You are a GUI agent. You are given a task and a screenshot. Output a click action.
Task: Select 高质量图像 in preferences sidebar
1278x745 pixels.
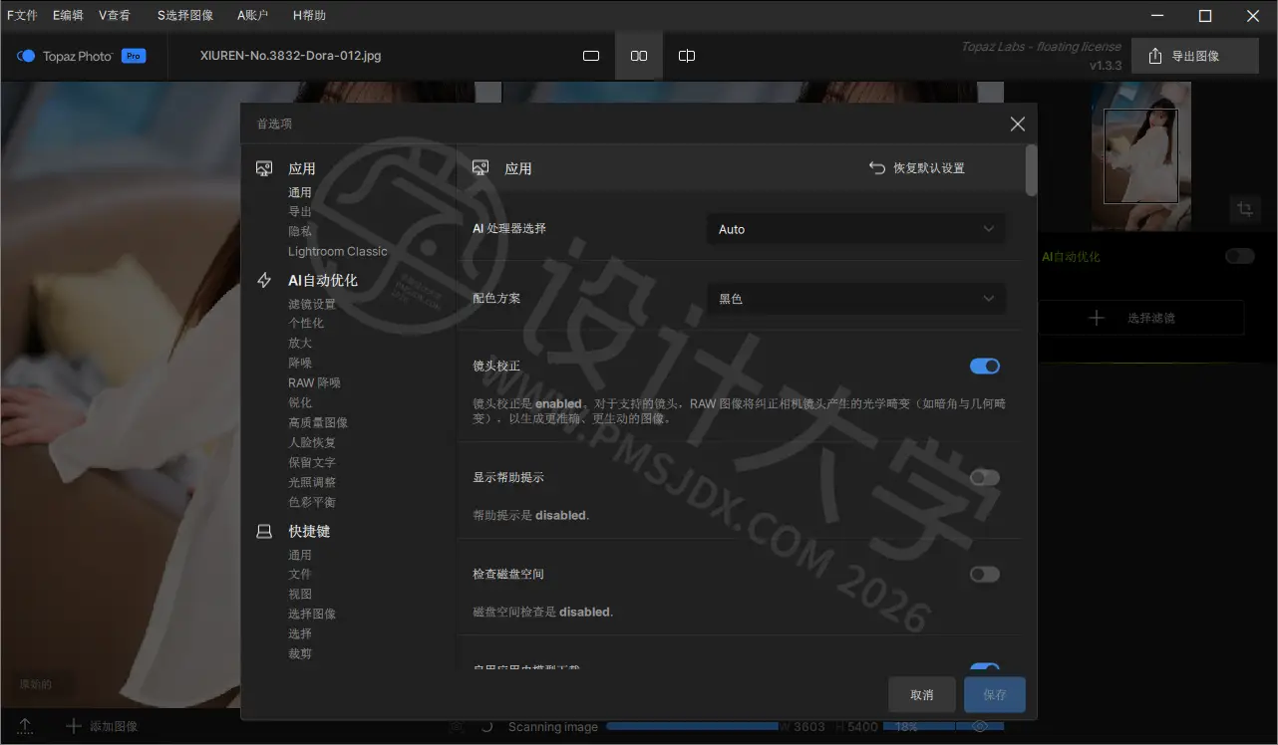[318, 422]
